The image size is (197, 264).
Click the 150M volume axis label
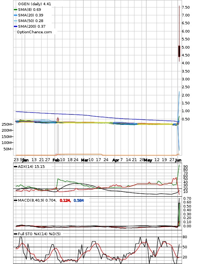coord(6,136)
